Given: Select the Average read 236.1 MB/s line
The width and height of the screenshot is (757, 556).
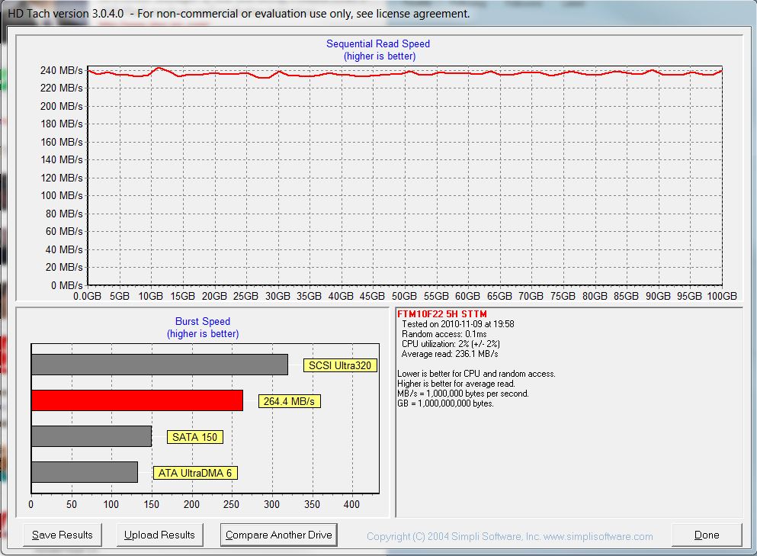Looking at the screenshot, I should (450, 354).
